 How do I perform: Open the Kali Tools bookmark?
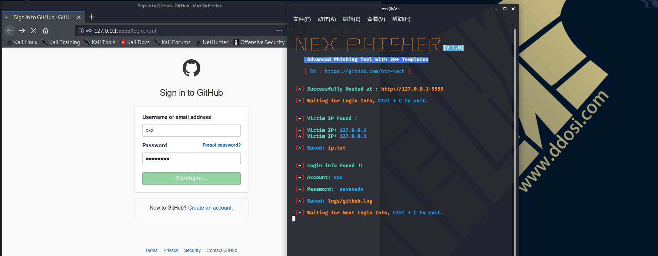click(x=100, y=42)
